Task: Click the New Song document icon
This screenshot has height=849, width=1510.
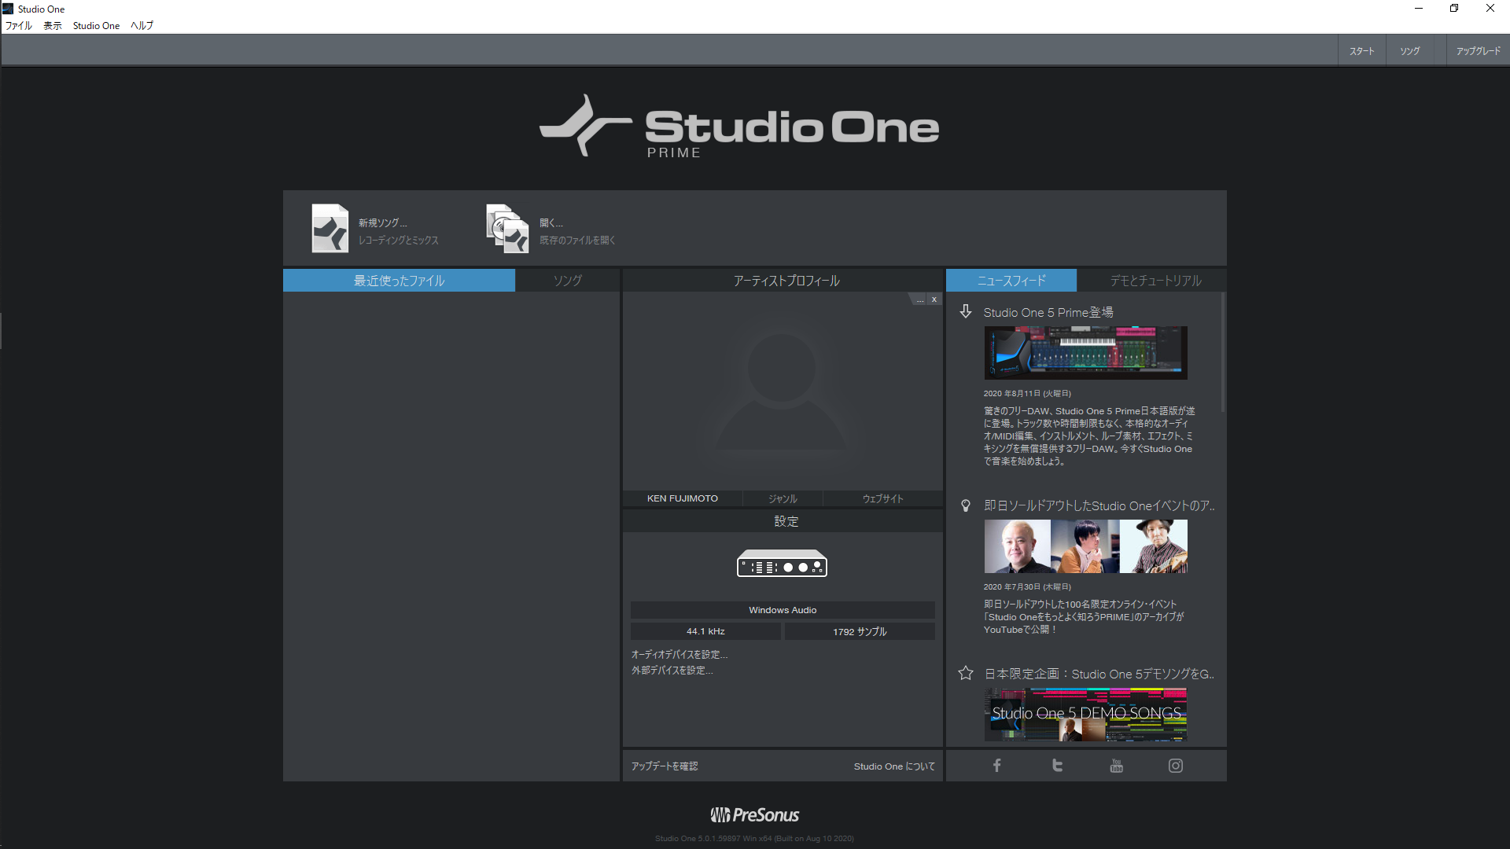Action: pyautogui.click(x=330, y=229)
